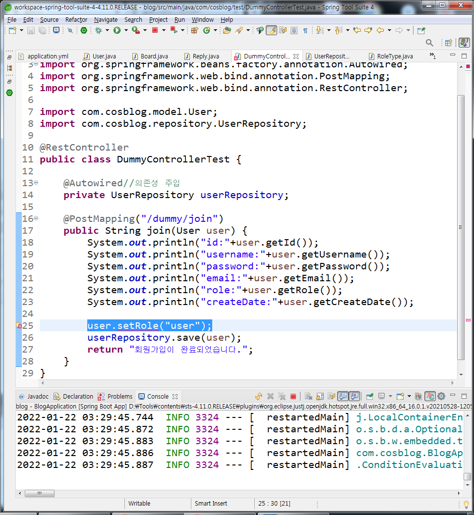Toggle Show Console on Standard Error
This screenshot has height=515, width=474.
[355, 397]
